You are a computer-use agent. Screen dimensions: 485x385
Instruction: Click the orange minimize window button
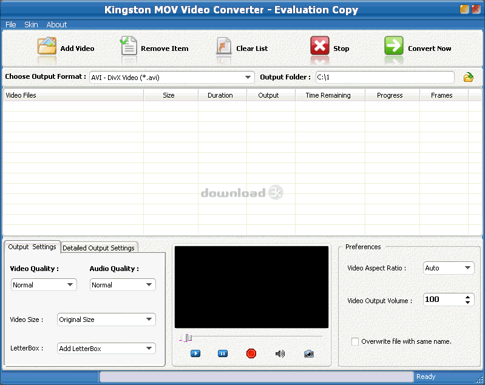[x=464, y=9]
